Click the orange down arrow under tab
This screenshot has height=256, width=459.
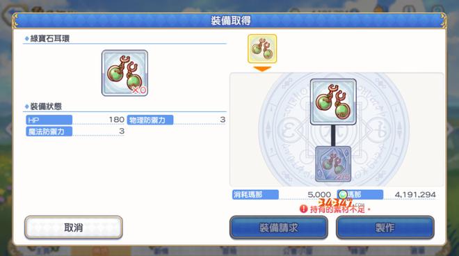(x=262, y=69)
